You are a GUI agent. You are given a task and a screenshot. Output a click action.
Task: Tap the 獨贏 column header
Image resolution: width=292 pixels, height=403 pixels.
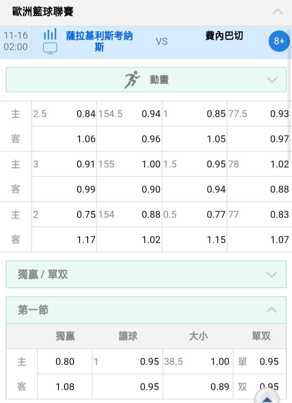tap(65, 336)
